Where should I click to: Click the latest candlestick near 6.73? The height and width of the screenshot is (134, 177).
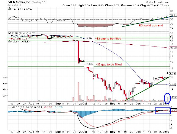tap(167, 75)
